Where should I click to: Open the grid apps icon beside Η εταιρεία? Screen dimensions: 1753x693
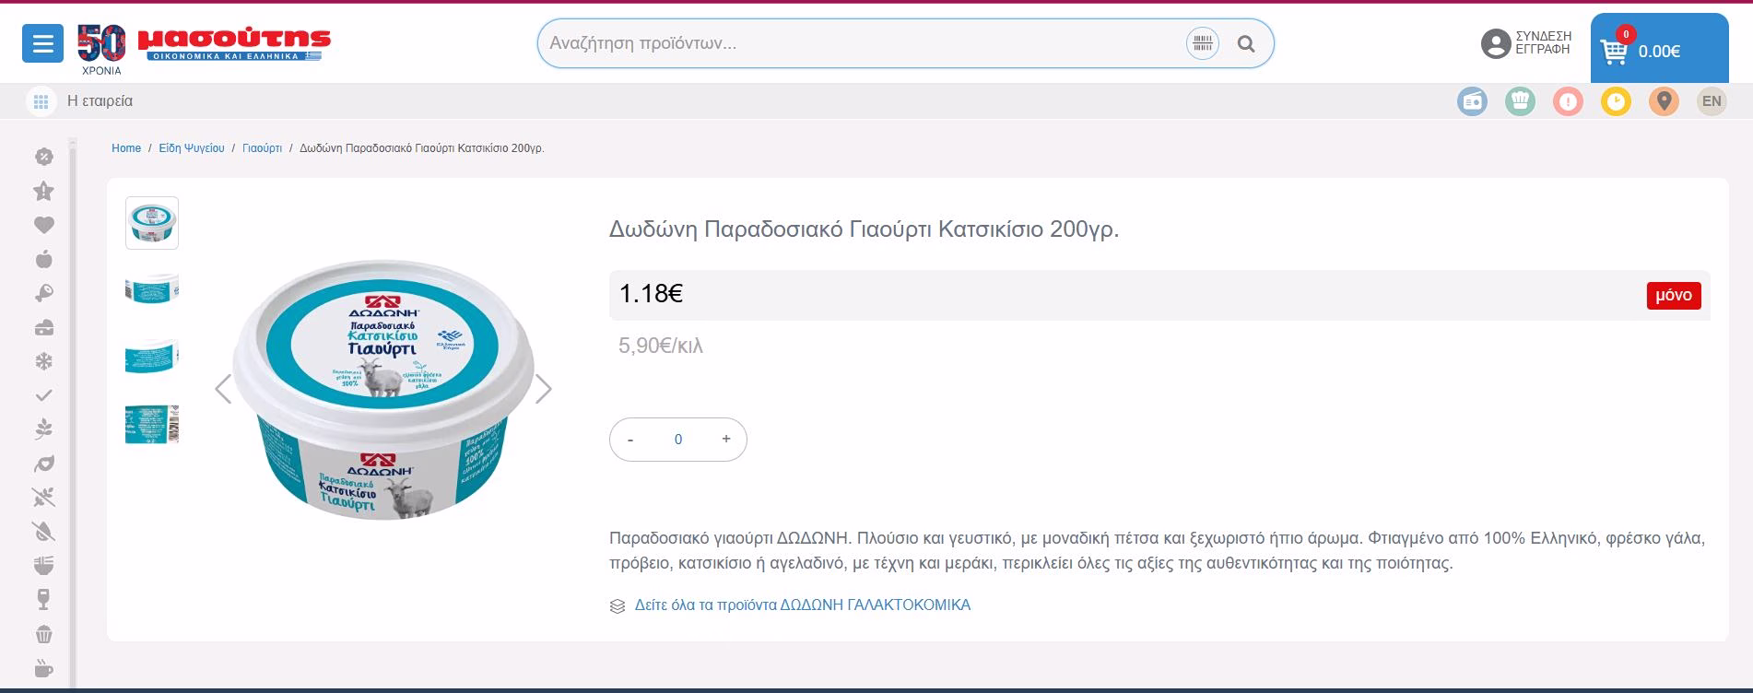[x=41, y=101]
